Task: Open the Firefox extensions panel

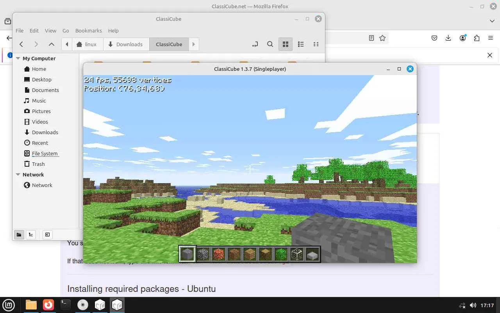Action: click(x=477, y=38)
